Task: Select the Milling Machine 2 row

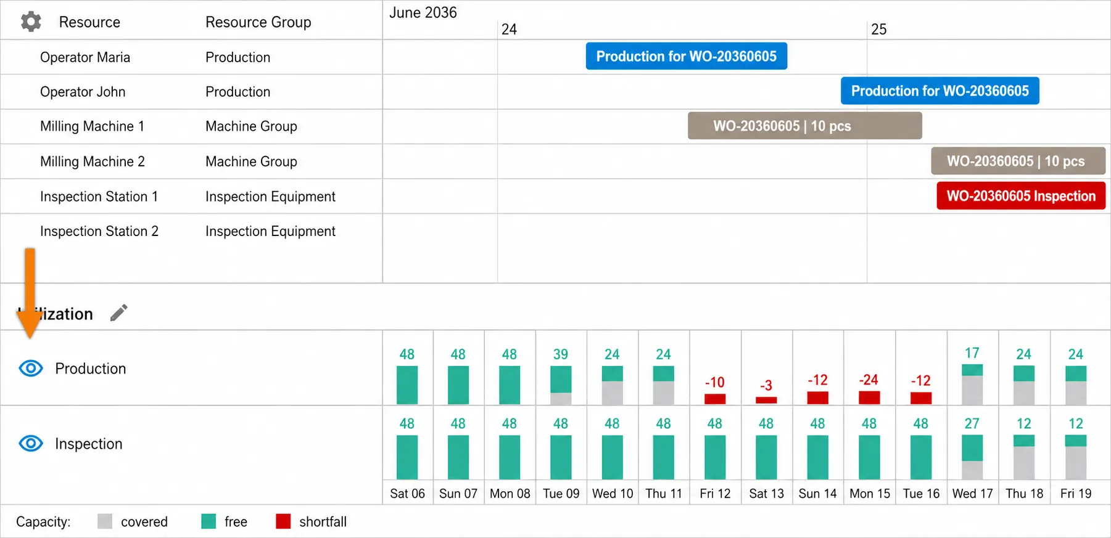Action: coord(191,161)
